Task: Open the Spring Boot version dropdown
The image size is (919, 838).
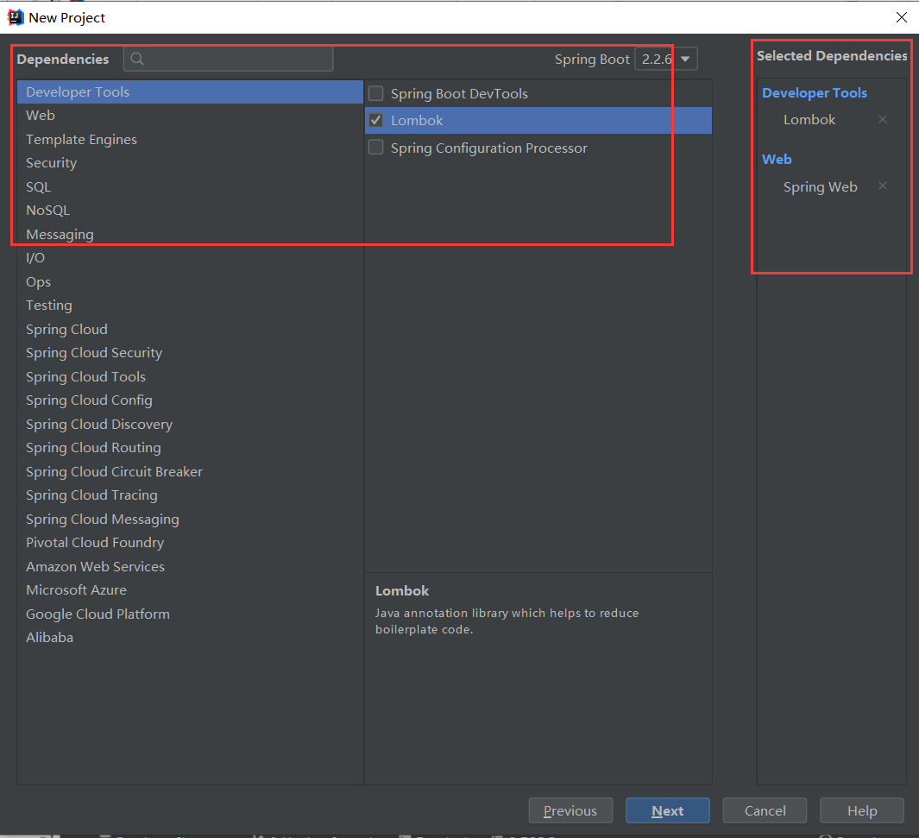Action: click(666, 59)
